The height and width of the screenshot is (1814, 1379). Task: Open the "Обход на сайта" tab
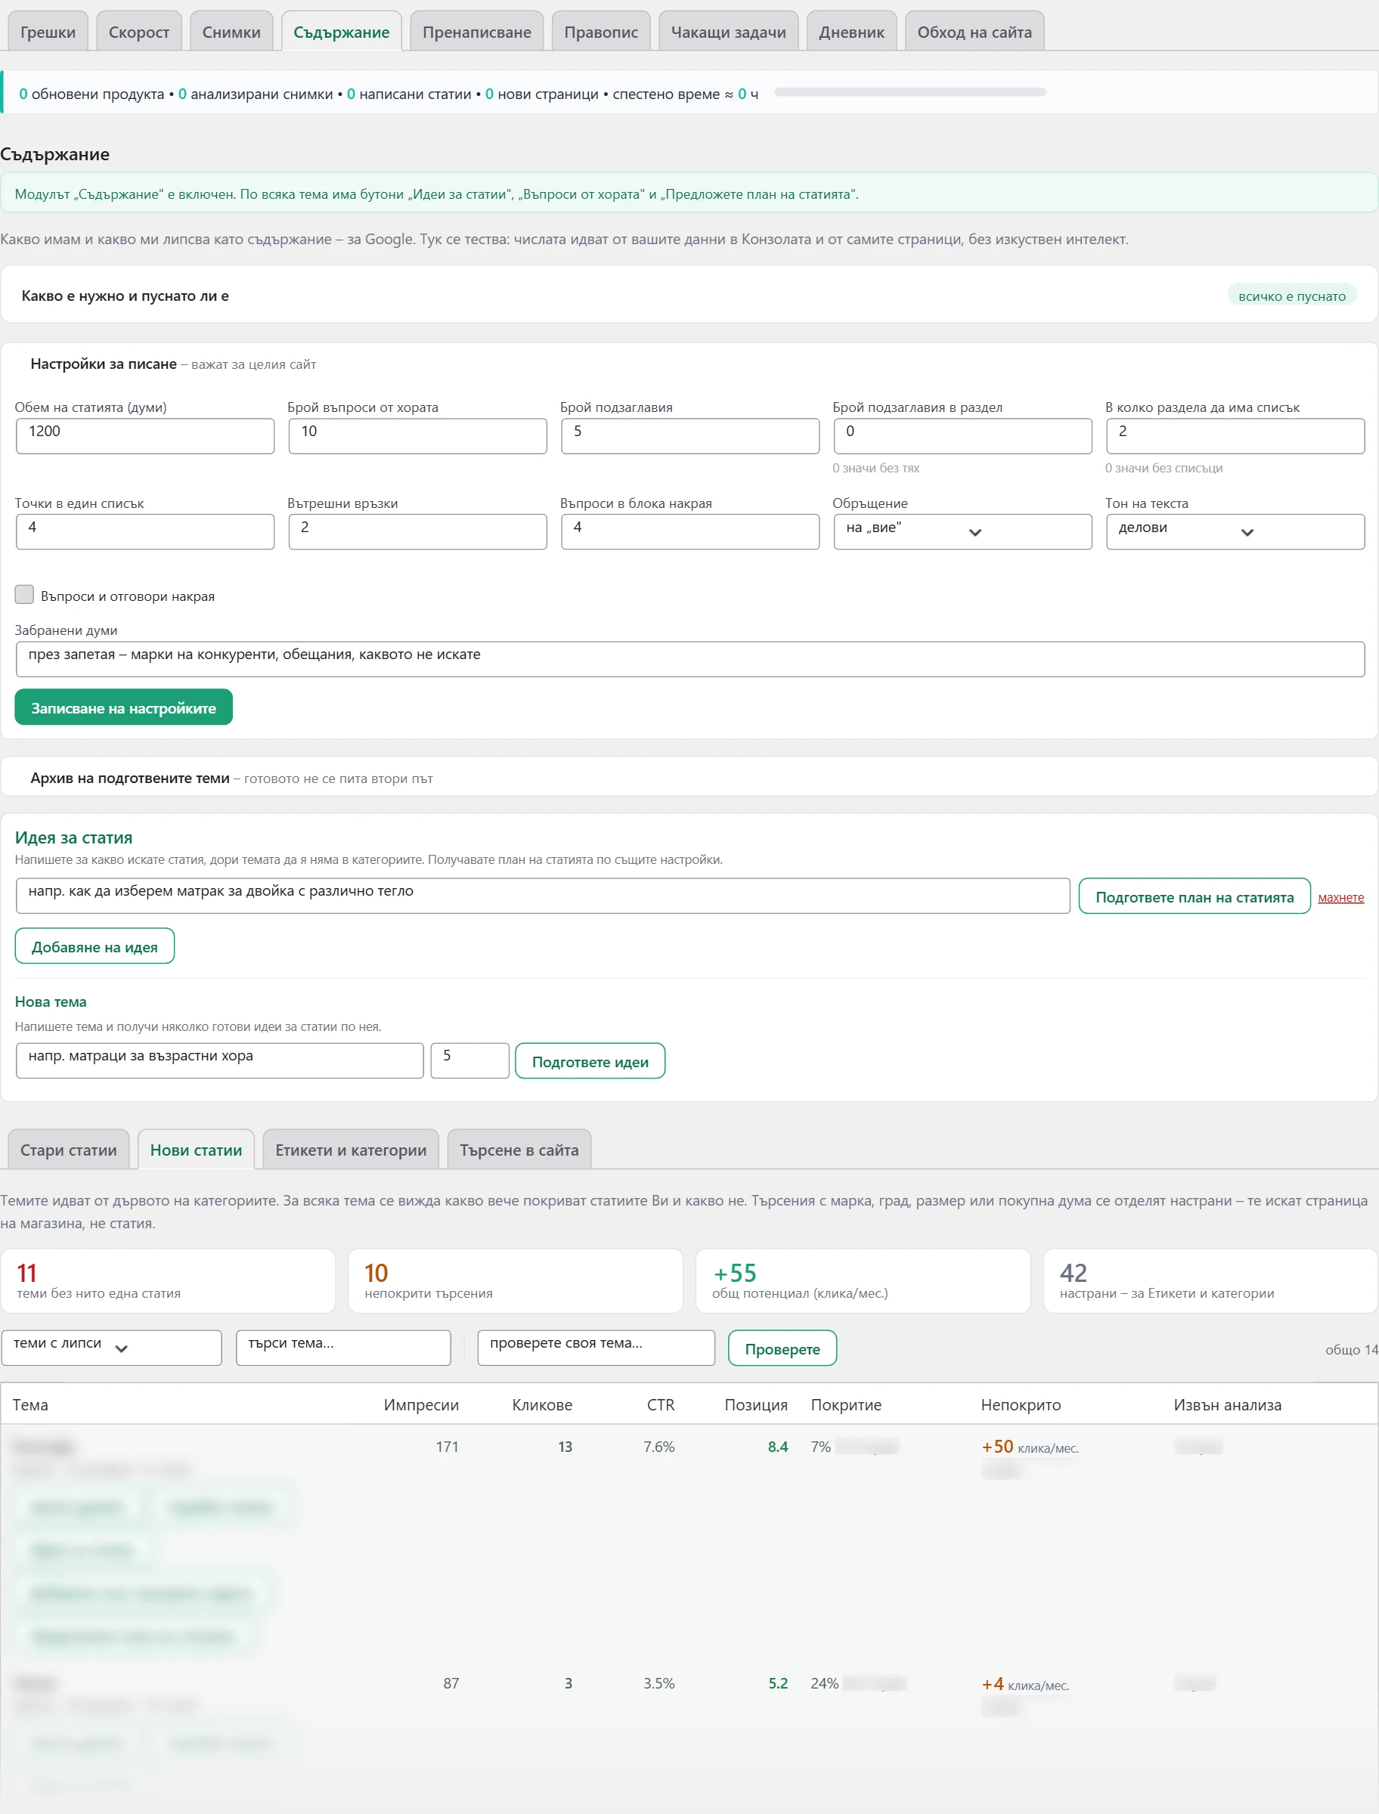tap(975, 32)
